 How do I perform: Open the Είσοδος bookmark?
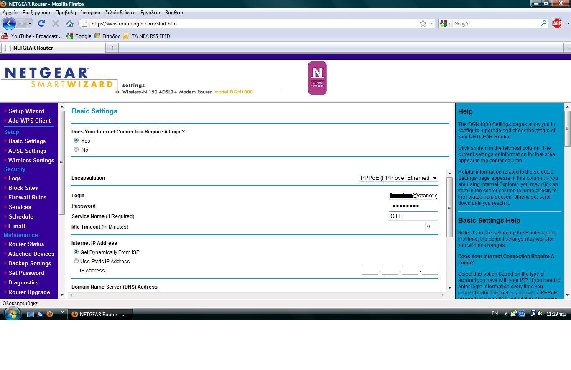107,36
